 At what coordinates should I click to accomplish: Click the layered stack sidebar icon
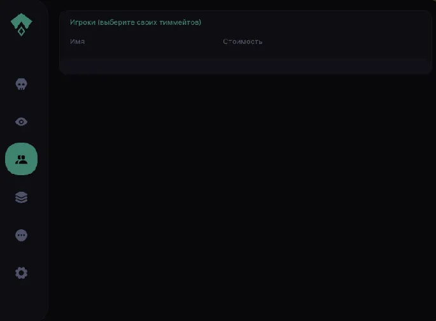point(21,197)
